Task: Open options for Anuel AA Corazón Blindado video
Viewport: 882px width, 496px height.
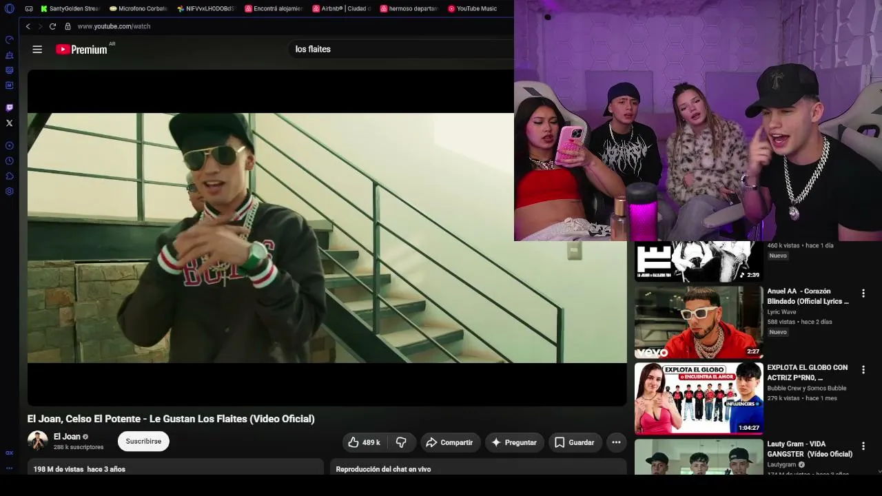Action: click(x=863, y=293)
